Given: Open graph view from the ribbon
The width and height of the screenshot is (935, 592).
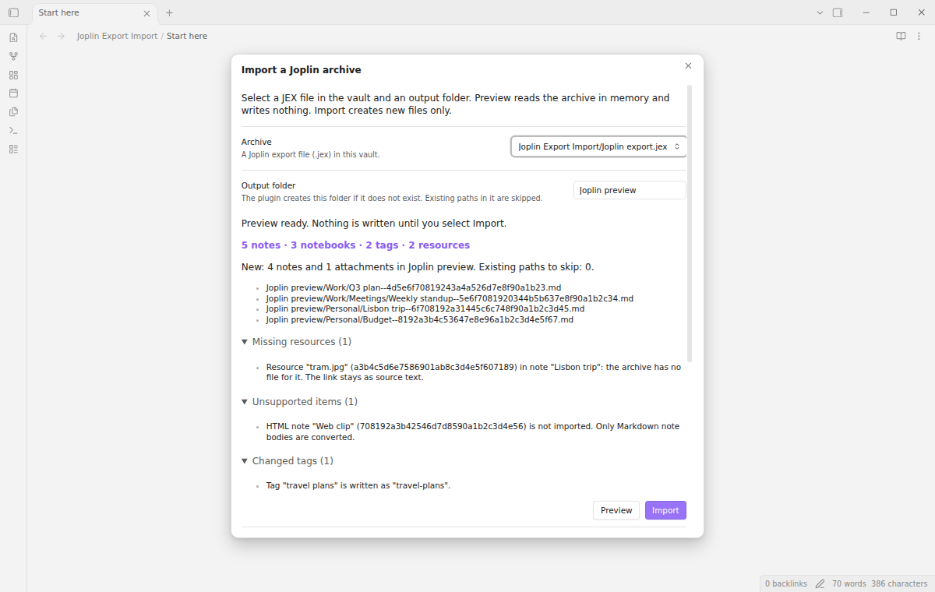Looking at the screenshot, I should click(x=13, y=56).
